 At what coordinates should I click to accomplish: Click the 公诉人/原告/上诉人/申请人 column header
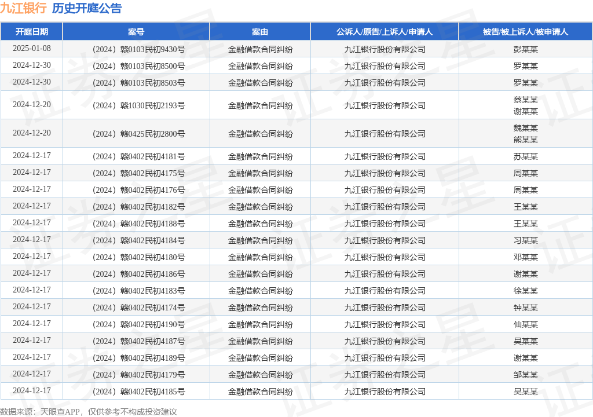point(385,32)
